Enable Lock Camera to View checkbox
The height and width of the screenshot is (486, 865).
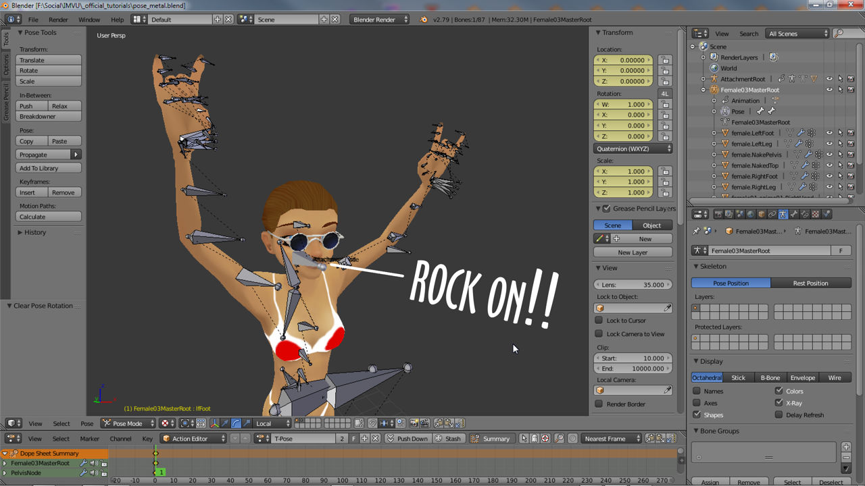599,333
